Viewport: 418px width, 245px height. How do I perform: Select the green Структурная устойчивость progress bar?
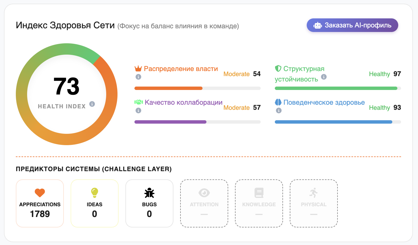pyautogui.click(x=338, y=88)
